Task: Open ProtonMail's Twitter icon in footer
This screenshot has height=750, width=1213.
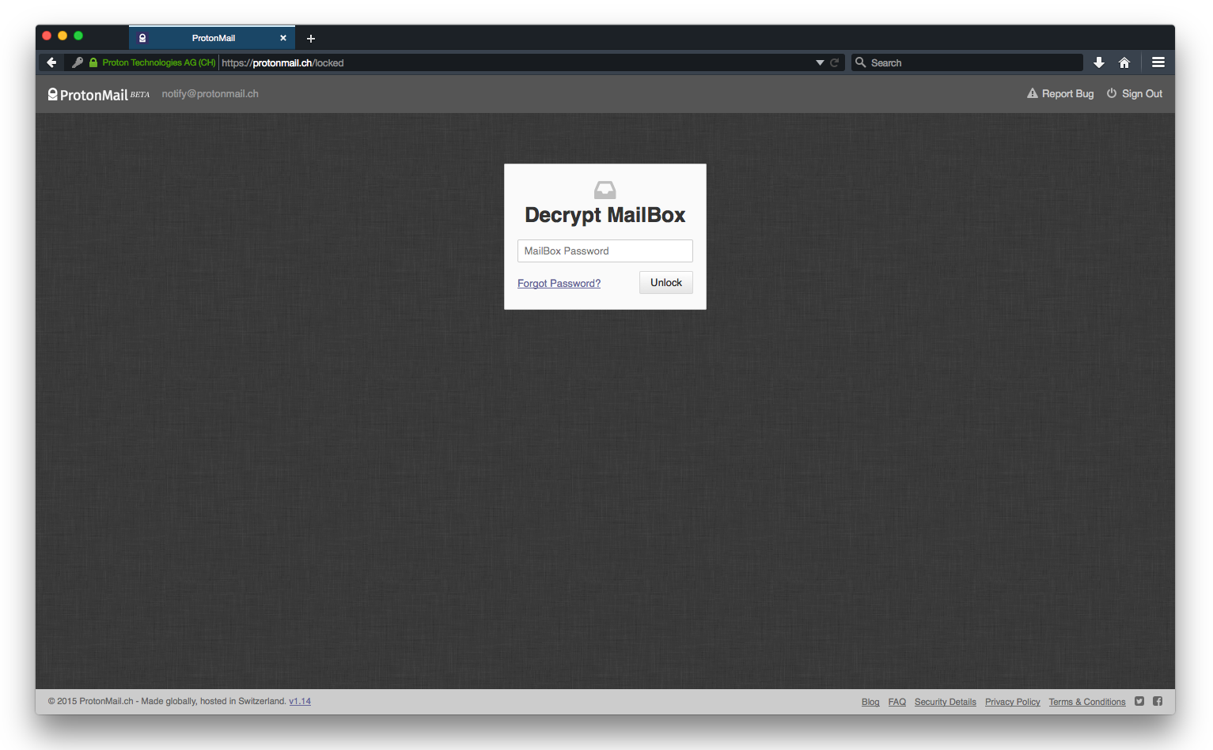Action: [x=1139, y=701]
